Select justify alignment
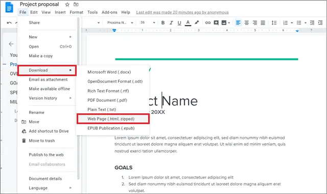 [x=263, y=22]
